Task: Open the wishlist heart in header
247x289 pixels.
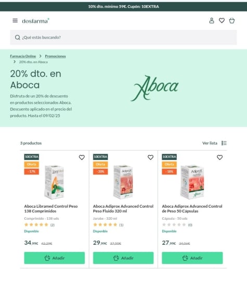Action: (222, 20)
